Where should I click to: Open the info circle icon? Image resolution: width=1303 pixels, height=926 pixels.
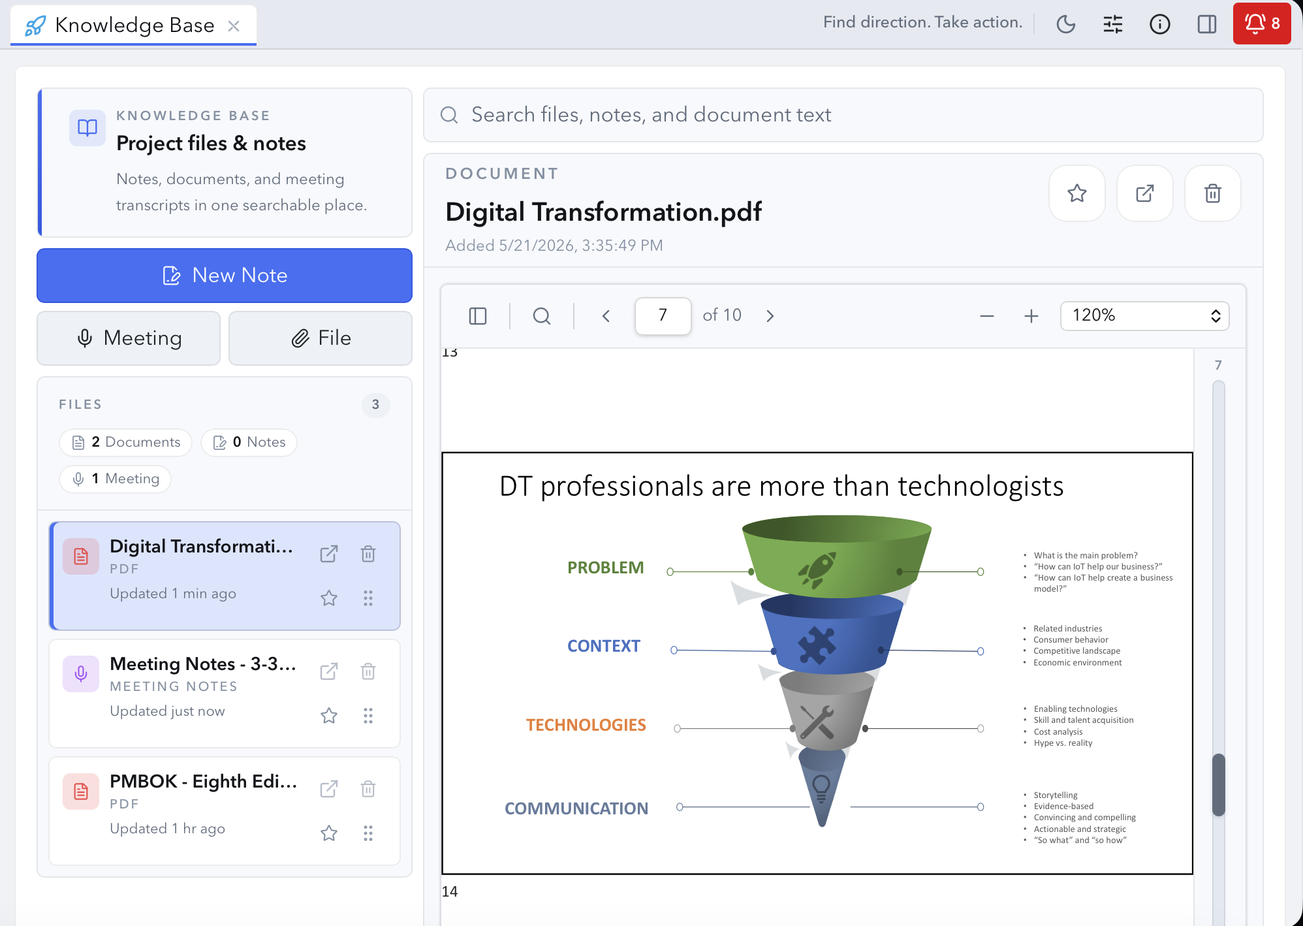click(x=1160, y=24)
